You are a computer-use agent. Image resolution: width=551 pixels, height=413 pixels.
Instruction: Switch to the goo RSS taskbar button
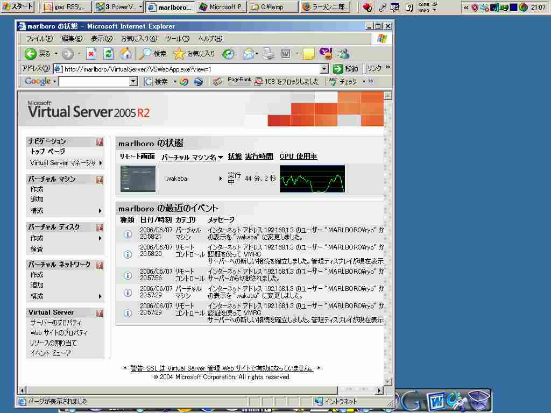pyautogui.click(x=67, y=7)
